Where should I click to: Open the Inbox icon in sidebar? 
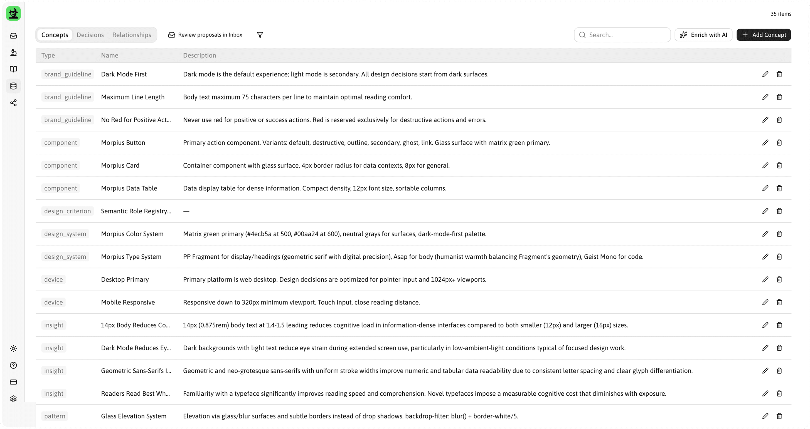(x=13, y=36)
